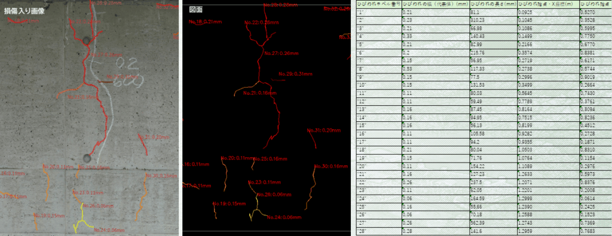Viewport: 612px width, 236px height.
Task: Click the 損傷入り画像 panel title
Action: point(24,11)
